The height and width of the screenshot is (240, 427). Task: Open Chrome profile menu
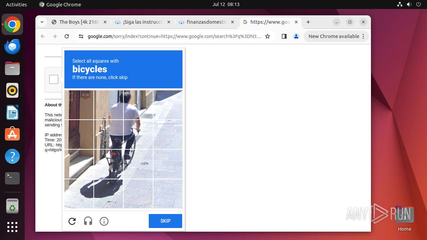click(x=296, y=36)
